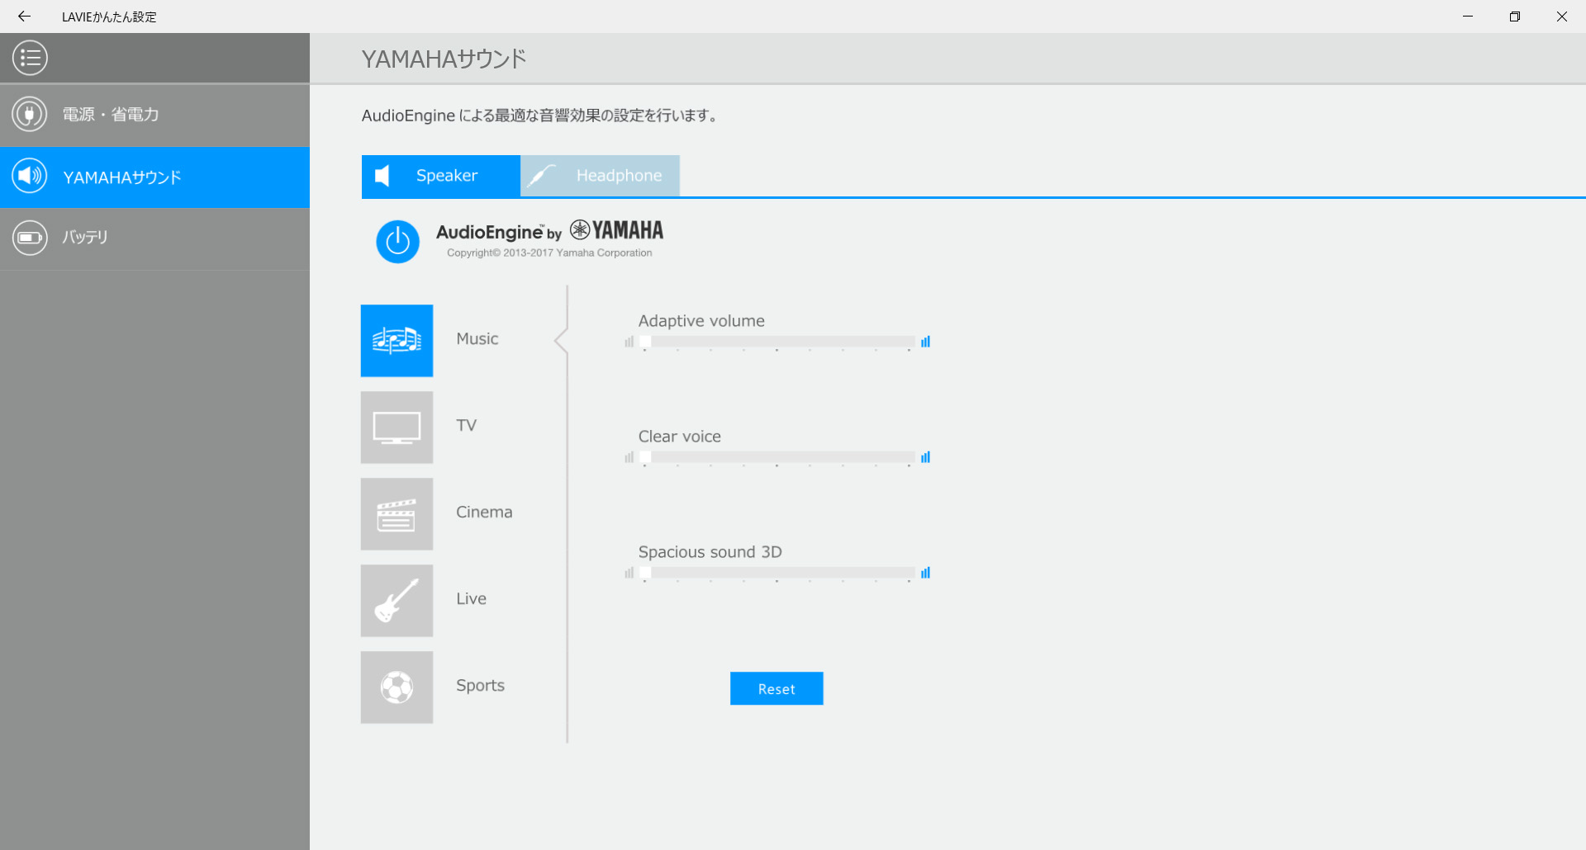This screenshot has height=850, width=1586.
Task: Click Spacious sound 3D minimum level icon
Action: [x=629, y=573]
